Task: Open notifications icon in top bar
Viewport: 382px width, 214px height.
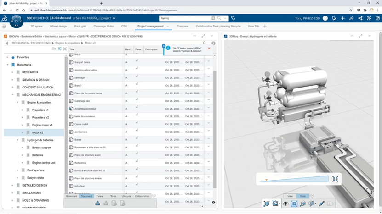Action: 334,18
